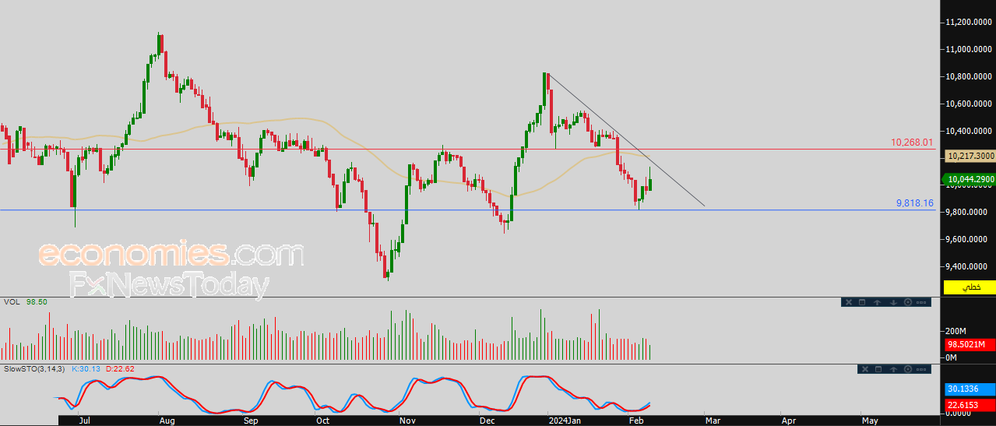
Task: Select the 9,818.16 support line label
Action: point(914,203)
